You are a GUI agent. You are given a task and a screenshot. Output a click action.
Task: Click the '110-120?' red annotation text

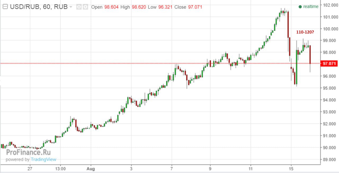click(305, 33)
